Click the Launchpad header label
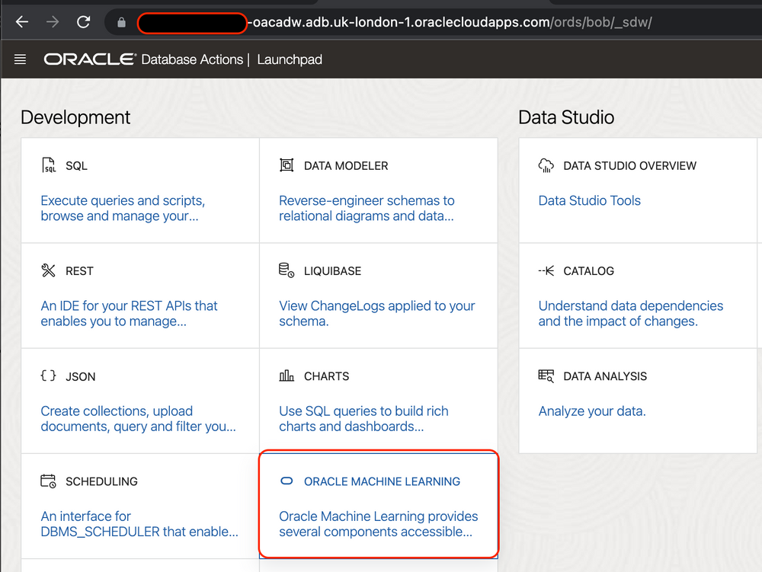Screen dimensions: 762x572 [x=290, y=59]
